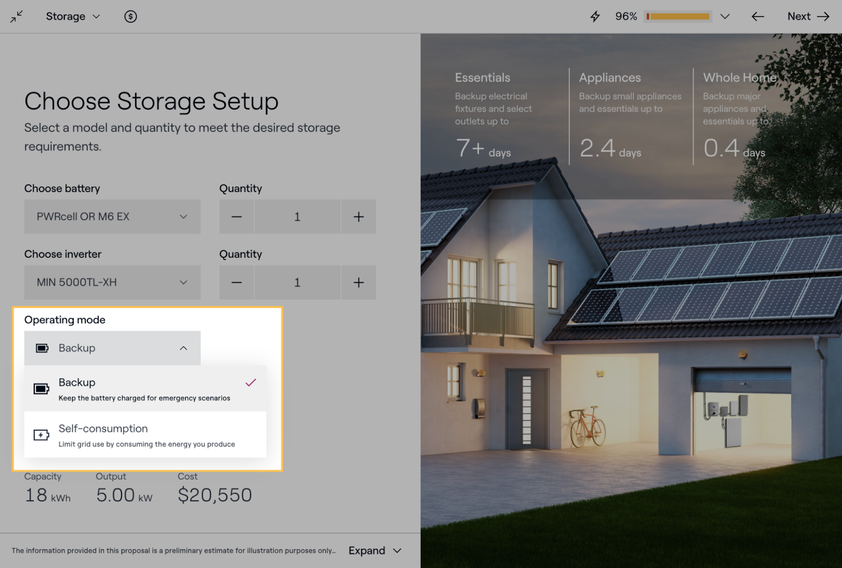The width and height of the screenshot is (842, 568).
Task: Open the PWRcell OR M6 EX battery dropdown
Action: click(112, 216)
